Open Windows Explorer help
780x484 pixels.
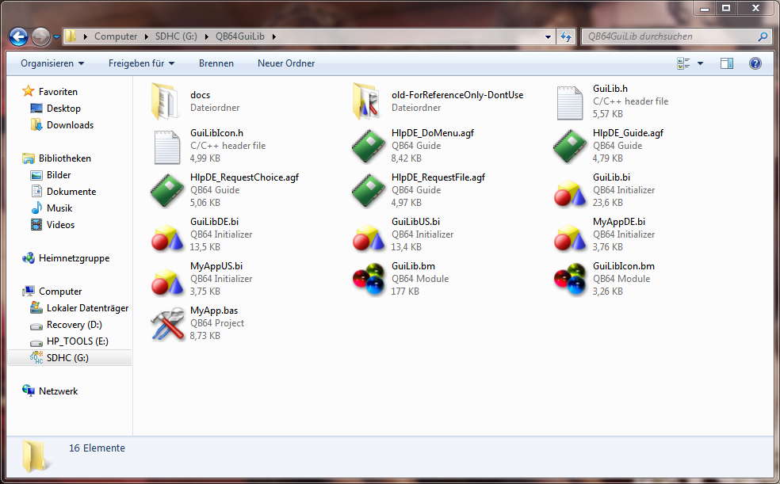(755, 63)
